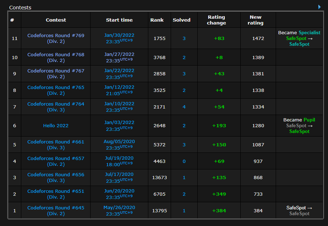Open Codeforces Round #657 (Div. 2)
The image size is (328, 226).
(x=56, y=161)
